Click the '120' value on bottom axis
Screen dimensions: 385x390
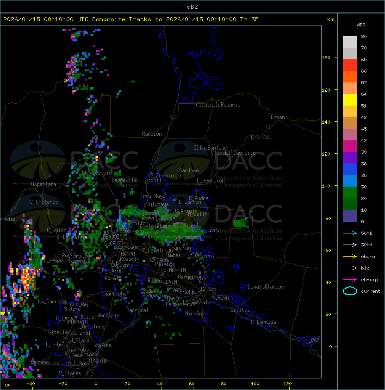pos(287,384)
